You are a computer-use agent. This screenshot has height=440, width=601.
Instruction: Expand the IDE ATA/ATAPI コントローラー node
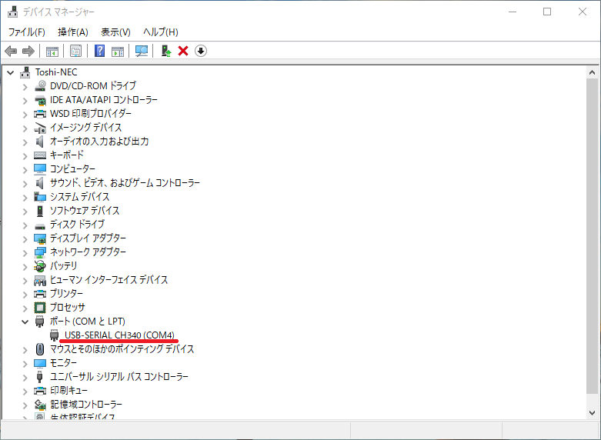pyautogui.click(x=25, y=101)
